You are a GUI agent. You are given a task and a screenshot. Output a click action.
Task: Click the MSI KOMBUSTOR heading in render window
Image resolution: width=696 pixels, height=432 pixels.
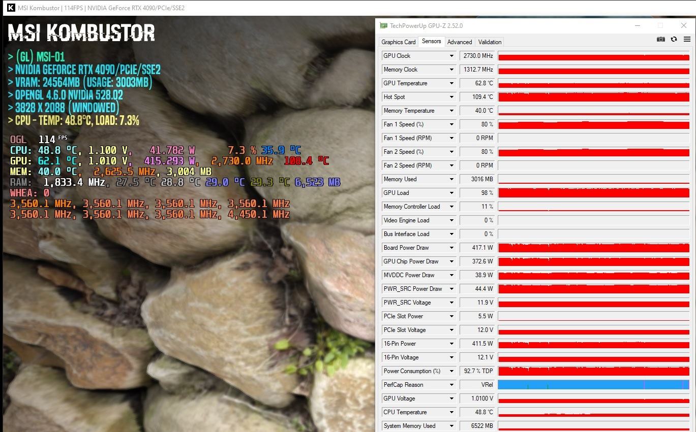click(81, 33)
